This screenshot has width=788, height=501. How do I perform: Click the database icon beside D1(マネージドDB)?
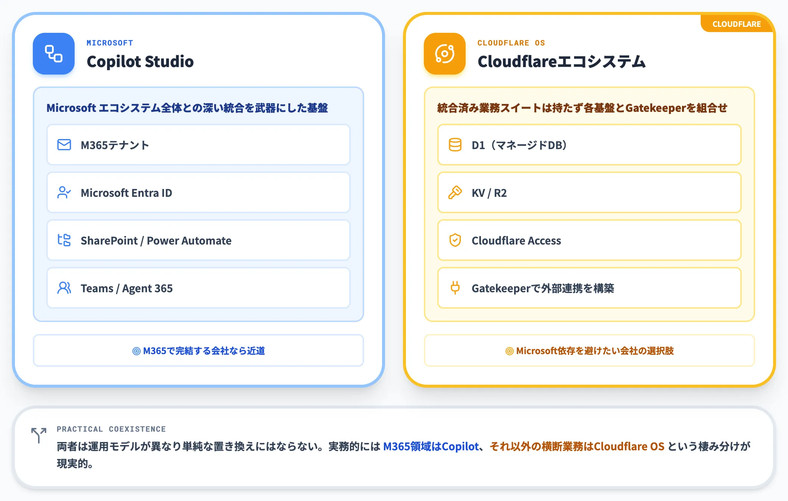click(x=455, y=145)
